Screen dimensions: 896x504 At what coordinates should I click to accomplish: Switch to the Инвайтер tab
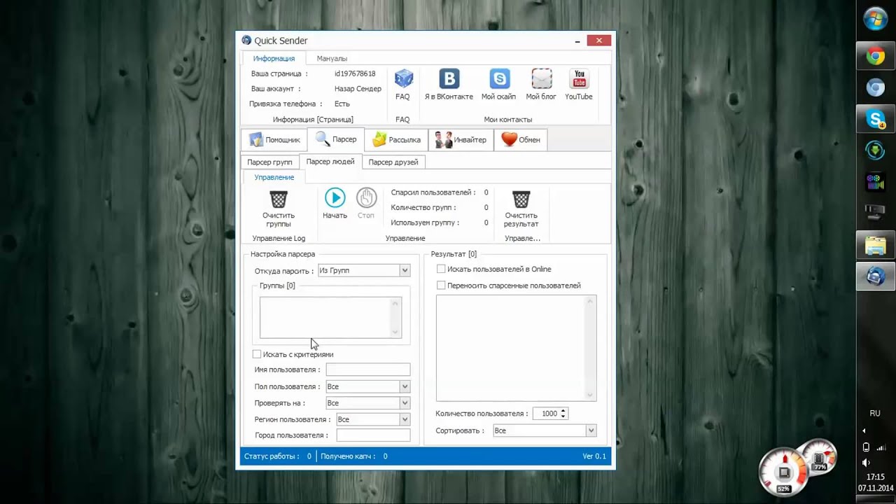pos(461,139)
